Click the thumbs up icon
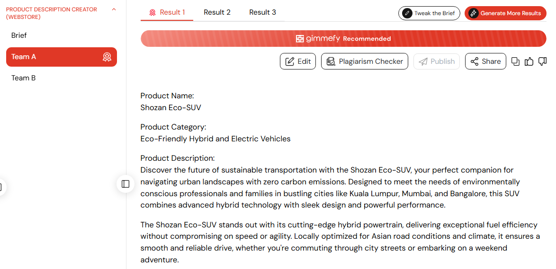 [529, 61]
